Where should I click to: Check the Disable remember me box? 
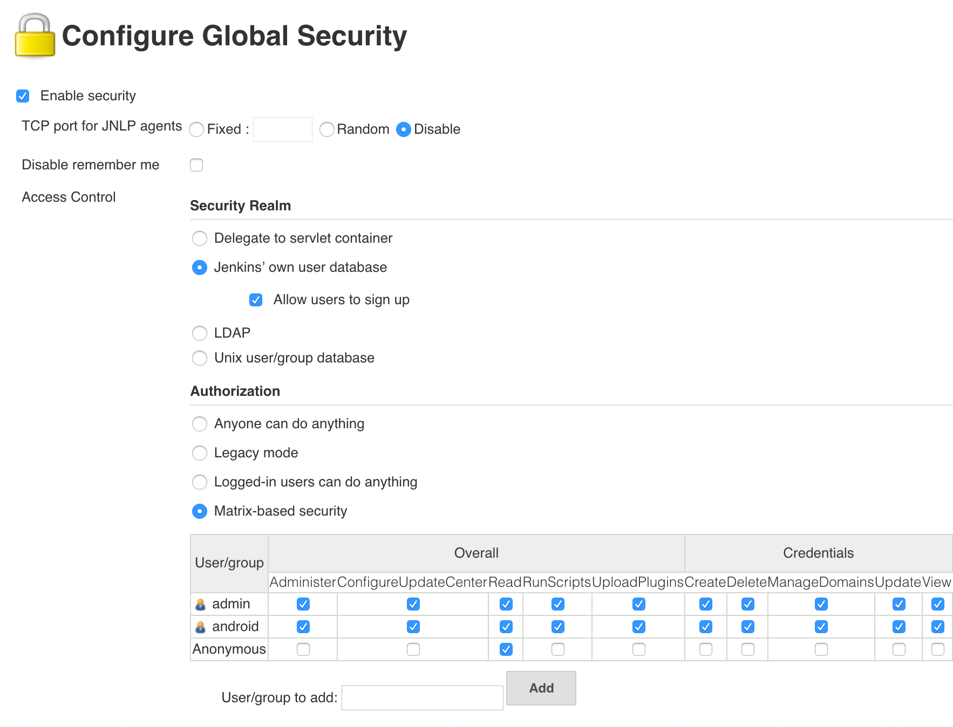(x=196, y=165)
